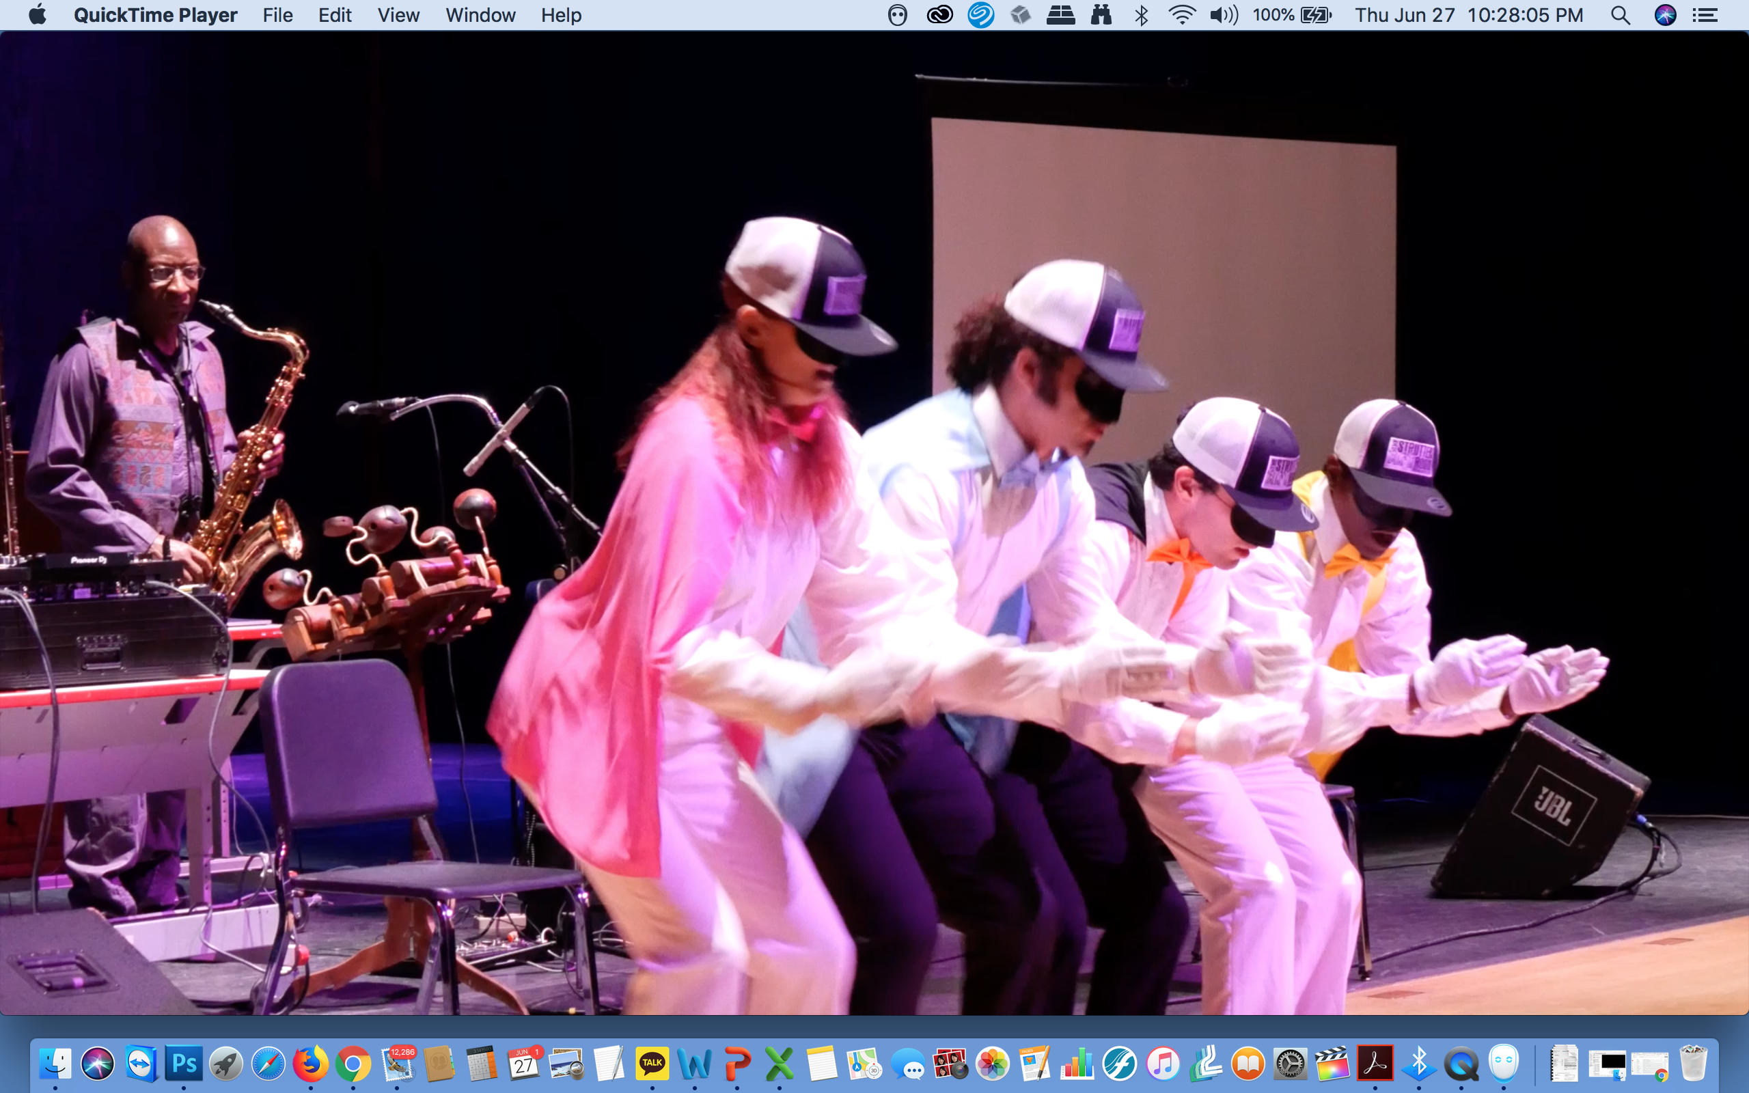1749x1093 pixels.
Task: Click the Spotlight search magnifier icon
Action: pyautogui.click(x=1620, y=15)
